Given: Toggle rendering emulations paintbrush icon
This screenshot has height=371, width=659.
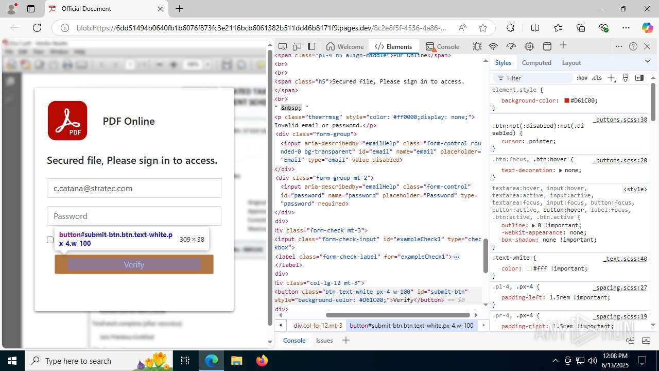Looking at the screenshot, I should point(626,78).
